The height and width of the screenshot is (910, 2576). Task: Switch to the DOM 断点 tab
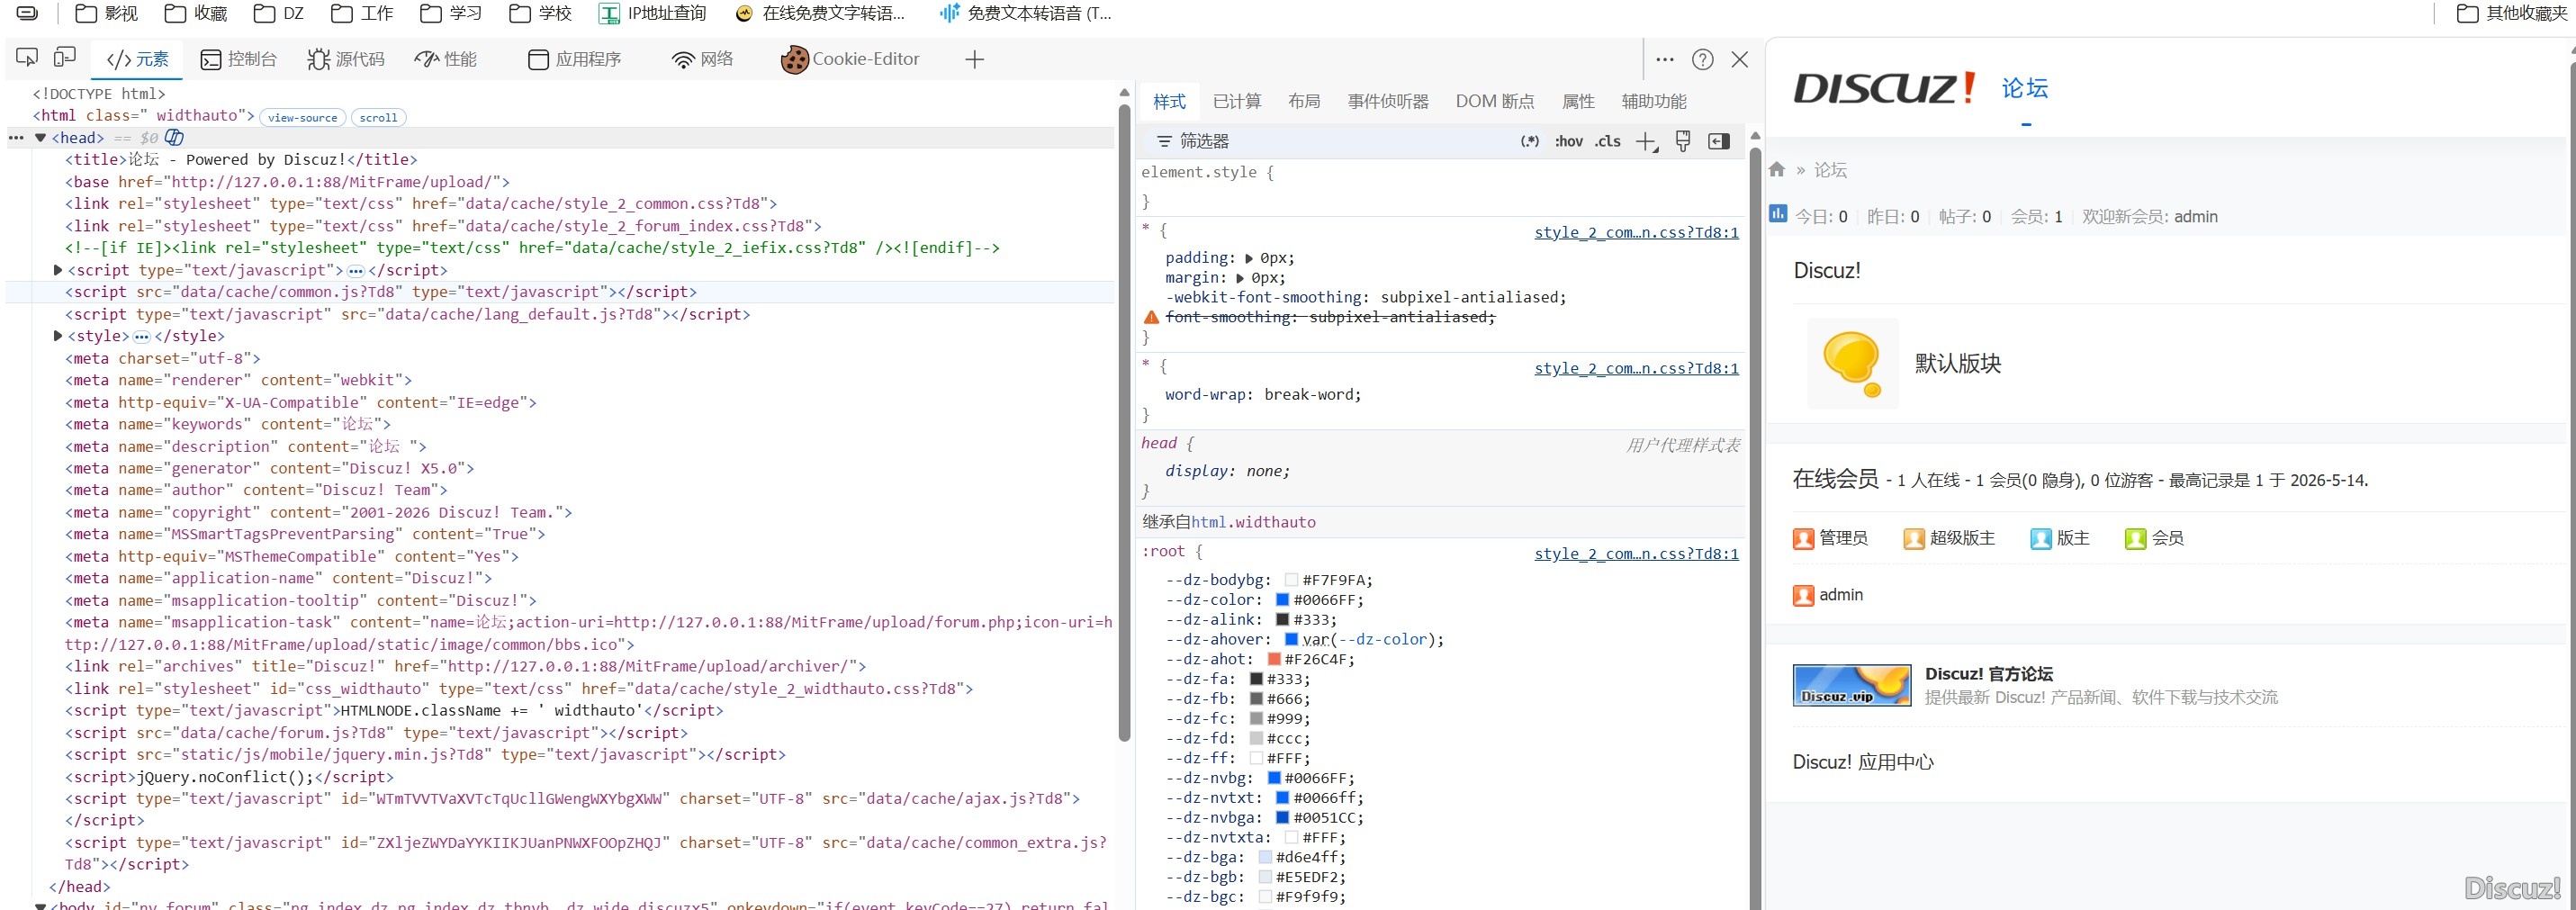tap(1495, 101)
